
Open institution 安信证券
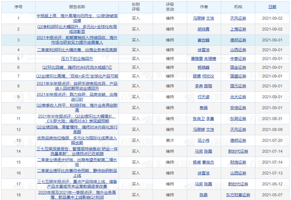(238, 108)
